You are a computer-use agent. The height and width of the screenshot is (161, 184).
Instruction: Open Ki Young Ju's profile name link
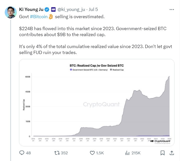pos(31,10)
